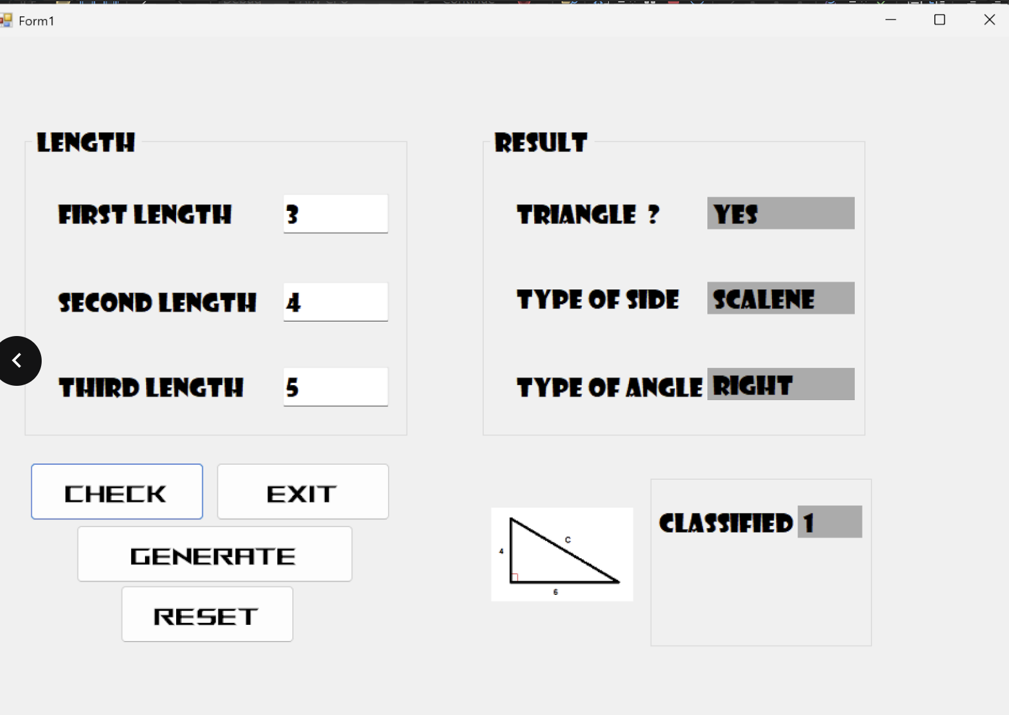Click the RIGHT type of angle field

coord(781,384)
